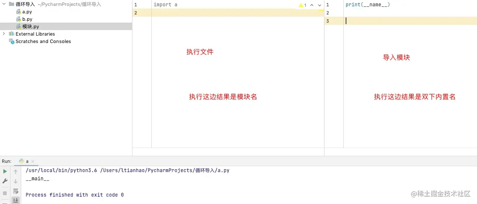477x204 pixels.
Task: Click line number 2 in left editor gutter
Action: 135,13
